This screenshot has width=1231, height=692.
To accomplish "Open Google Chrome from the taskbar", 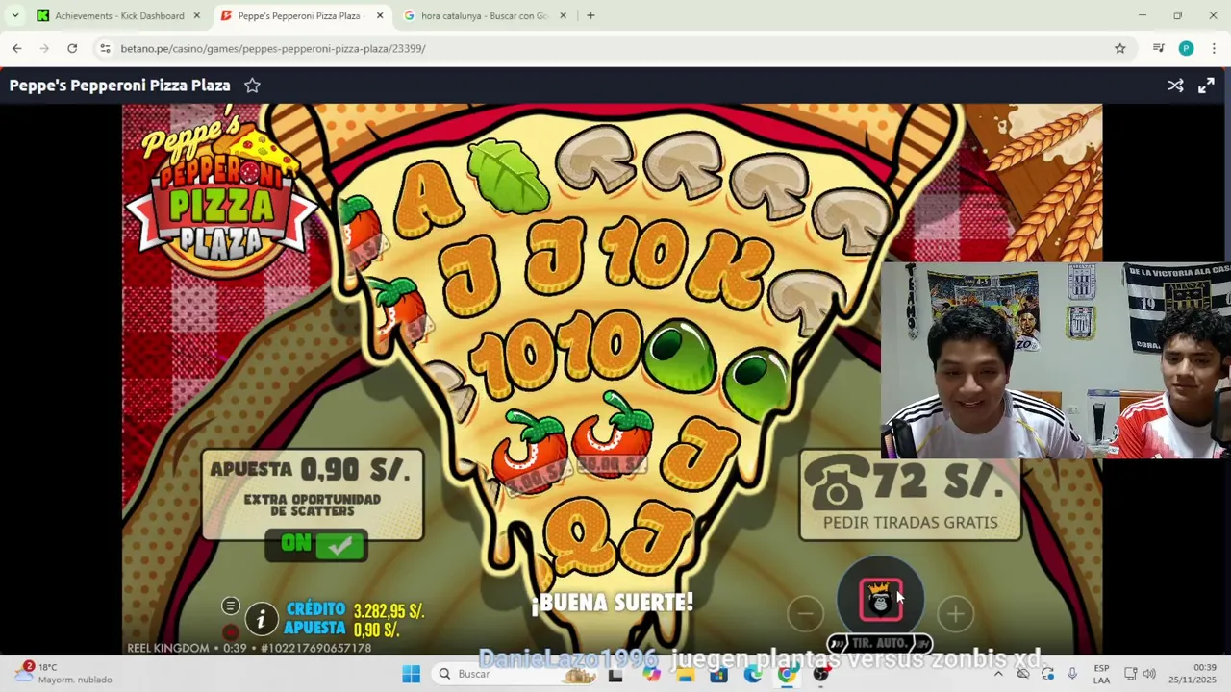I will pyautogui.click(x=787, y=674).
